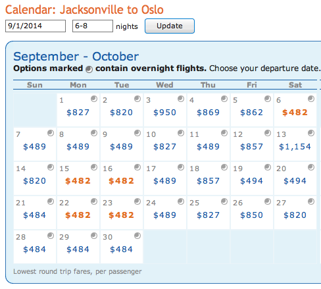This screenshot has height=289, width=321.
Task: Click the 6-8 nights input field
Action: point(93,26)
